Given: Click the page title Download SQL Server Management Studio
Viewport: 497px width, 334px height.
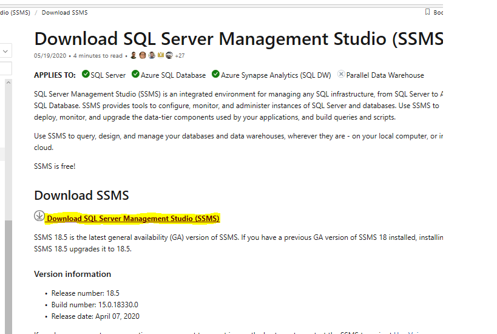Looking at the screenshot, I should tap(238, 39).
